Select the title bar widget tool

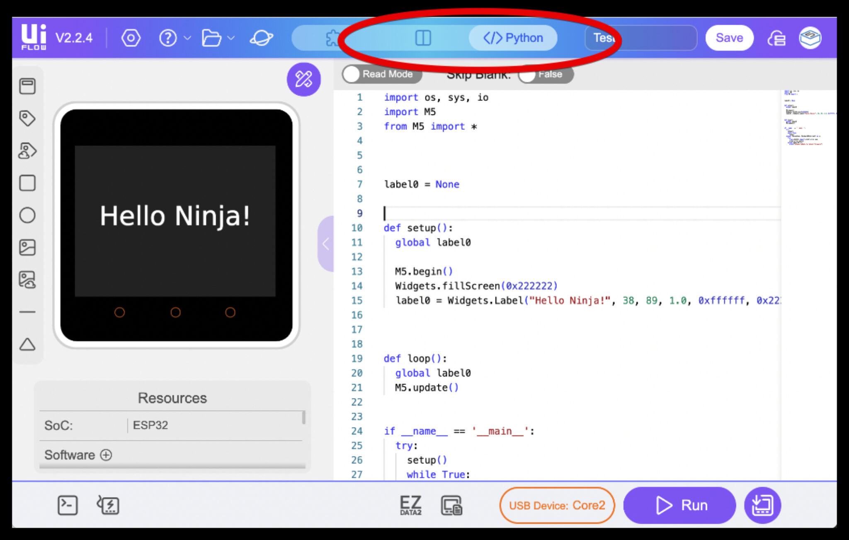tap(27, 86)
